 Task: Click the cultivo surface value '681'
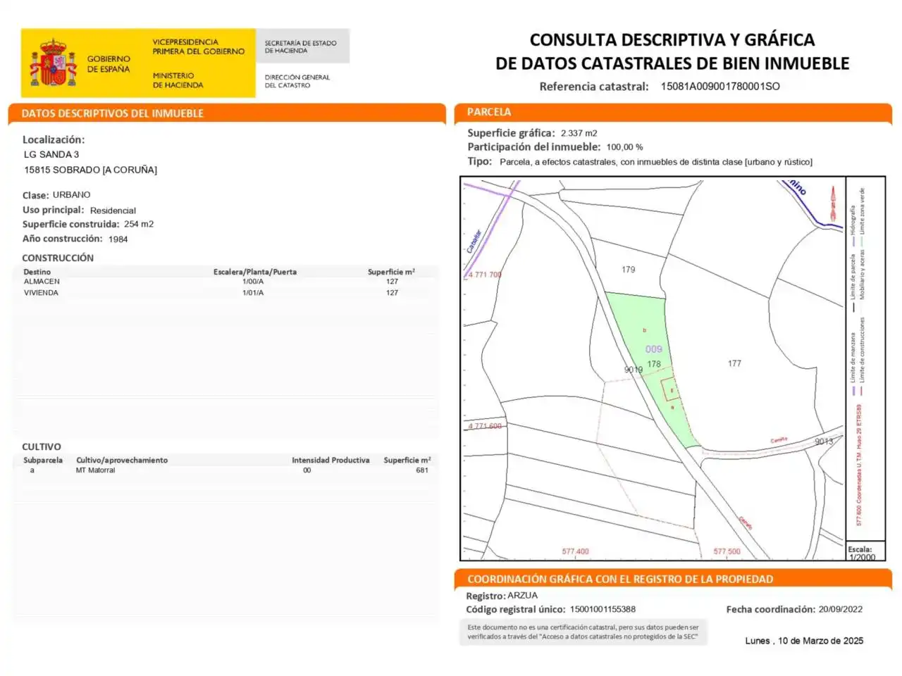[x=422, y=470]
